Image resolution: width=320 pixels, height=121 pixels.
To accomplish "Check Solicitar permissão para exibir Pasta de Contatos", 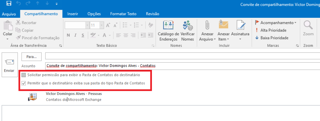I will (24, 75).
